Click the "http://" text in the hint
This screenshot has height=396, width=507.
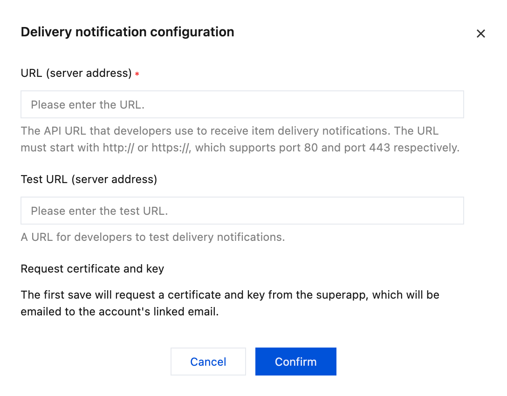coord(118,148)
